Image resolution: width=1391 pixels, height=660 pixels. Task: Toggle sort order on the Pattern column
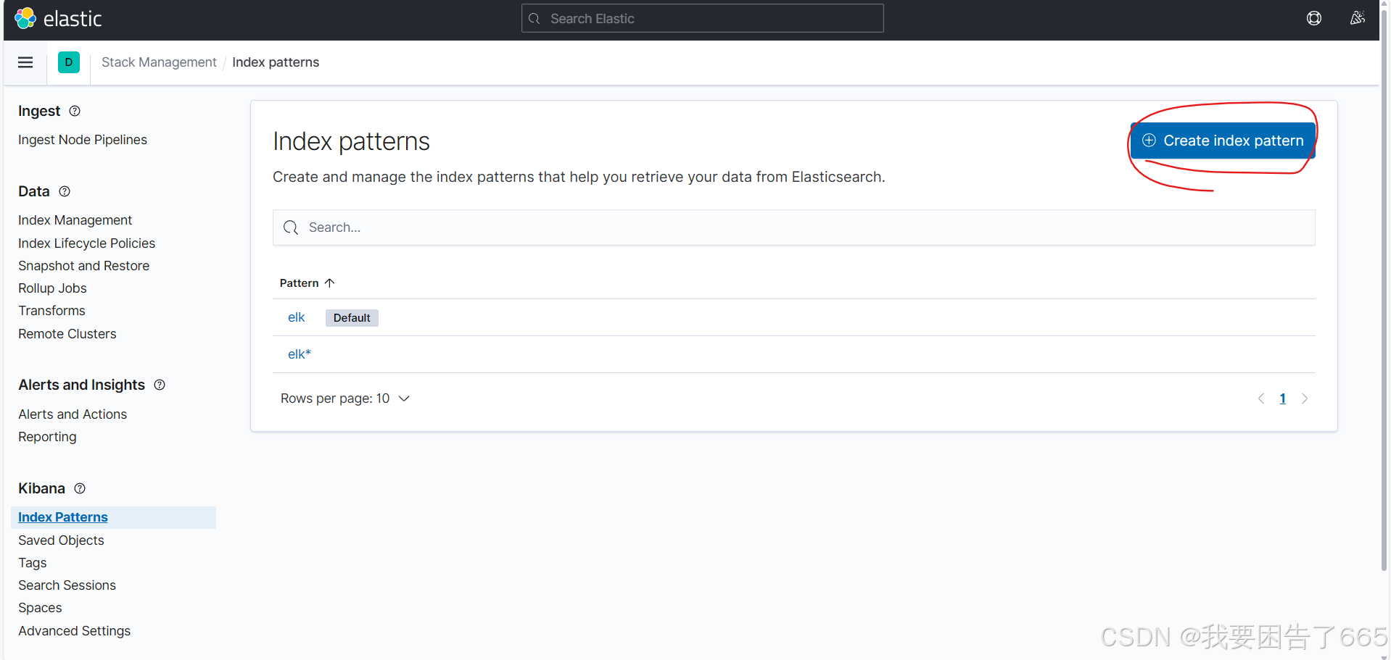306,283
